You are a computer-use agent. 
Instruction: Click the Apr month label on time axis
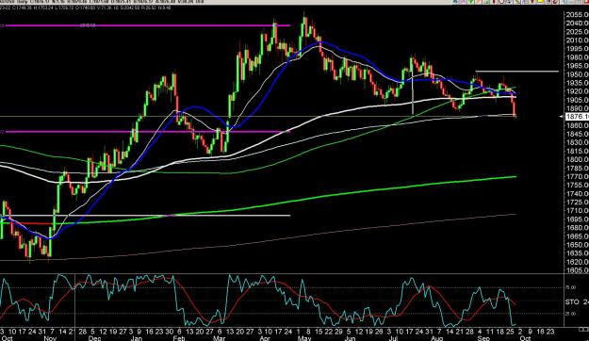[x=265, y=338]
